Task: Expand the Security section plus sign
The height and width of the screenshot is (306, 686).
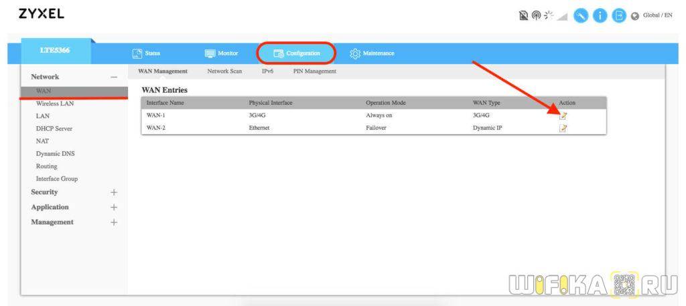Action: tap(114, 192)
